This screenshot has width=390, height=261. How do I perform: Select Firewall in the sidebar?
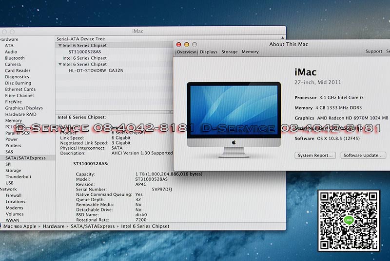[x=14, y=195]
